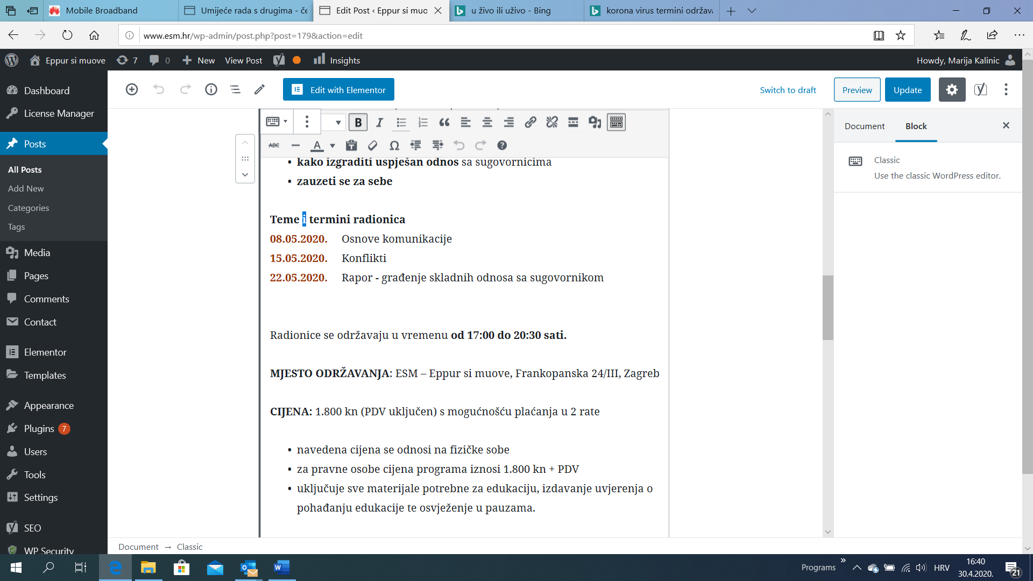Screen dimensions: 1033x581
Task: Align text left
Action: 465,122
